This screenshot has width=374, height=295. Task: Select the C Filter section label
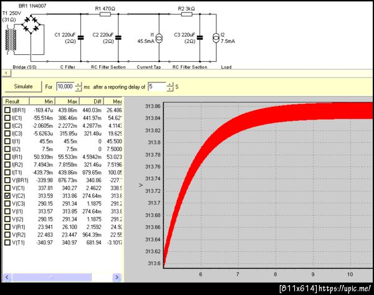click(x=68, y=67)
